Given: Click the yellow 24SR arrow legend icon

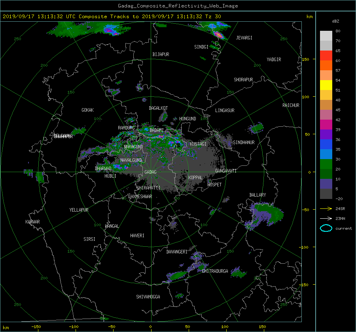Looking at the screenshot, I should pos(326,208).
